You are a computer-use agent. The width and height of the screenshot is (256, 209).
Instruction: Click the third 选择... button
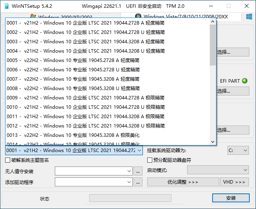(233, 130)
